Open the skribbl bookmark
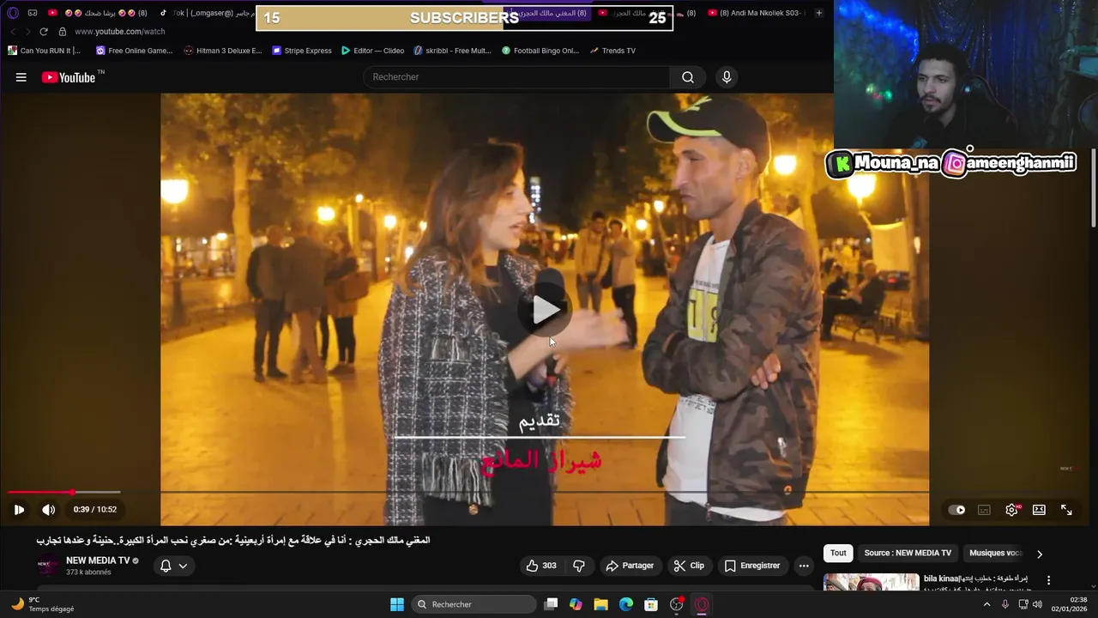 coord(452,51)
